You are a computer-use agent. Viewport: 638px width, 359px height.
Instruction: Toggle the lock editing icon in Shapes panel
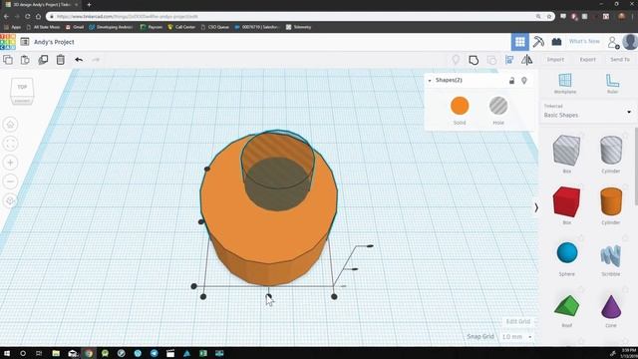(x=511, y=81)
